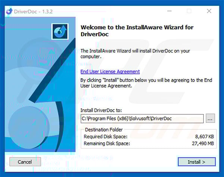Screen dimensions: 224x177
Task: Open the End User License Agreement link
Action: [110, 72]
